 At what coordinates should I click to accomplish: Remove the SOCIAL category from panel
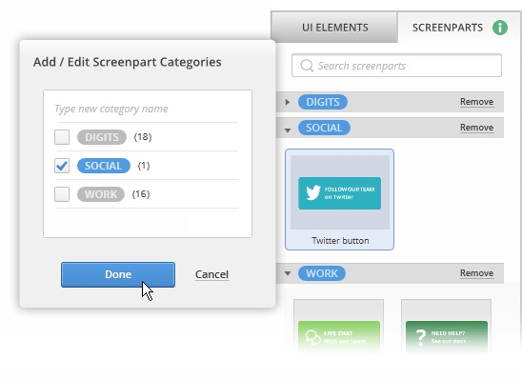pos(476,128)
